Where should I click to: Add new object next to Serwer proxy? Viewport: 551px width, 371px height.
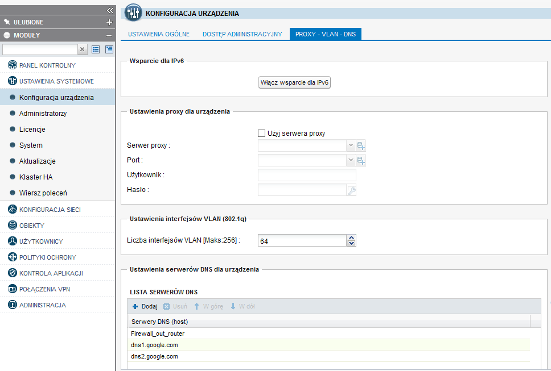click(361, 145)
